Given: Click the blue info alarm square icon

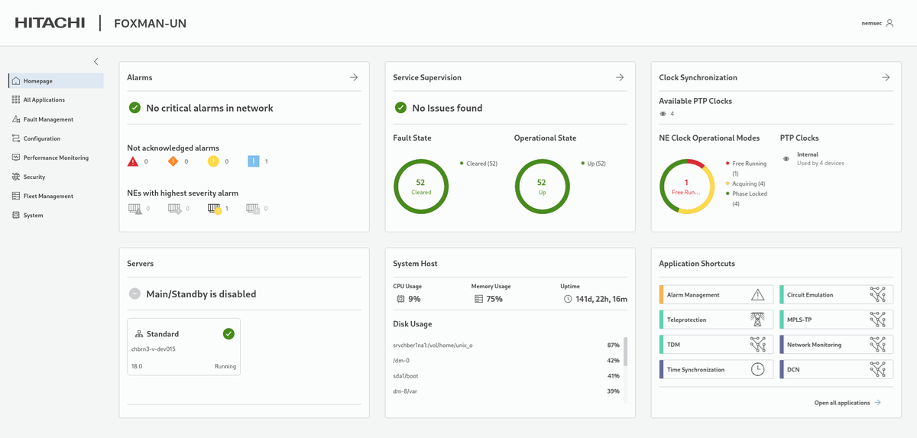Looking at the screenshot, I should click(x=254, y=161).
